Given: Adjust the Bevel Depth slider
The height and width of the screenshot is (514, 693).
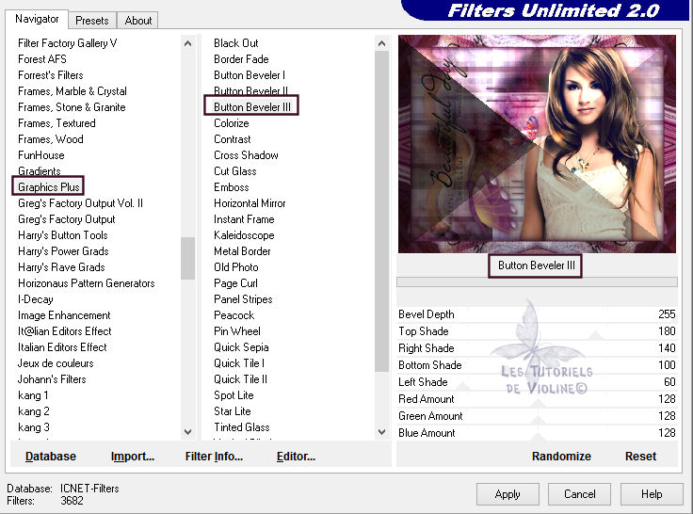Looking at the screenshot, I should (x=537, y=314).
